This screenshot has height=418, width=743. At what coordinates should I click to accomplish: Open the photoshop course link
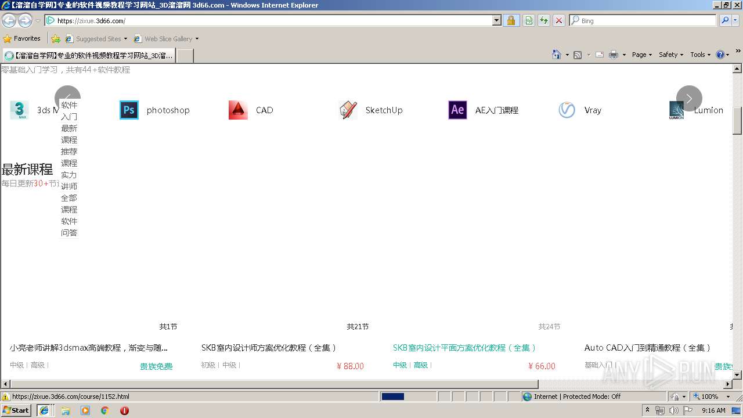coord(168,110)
